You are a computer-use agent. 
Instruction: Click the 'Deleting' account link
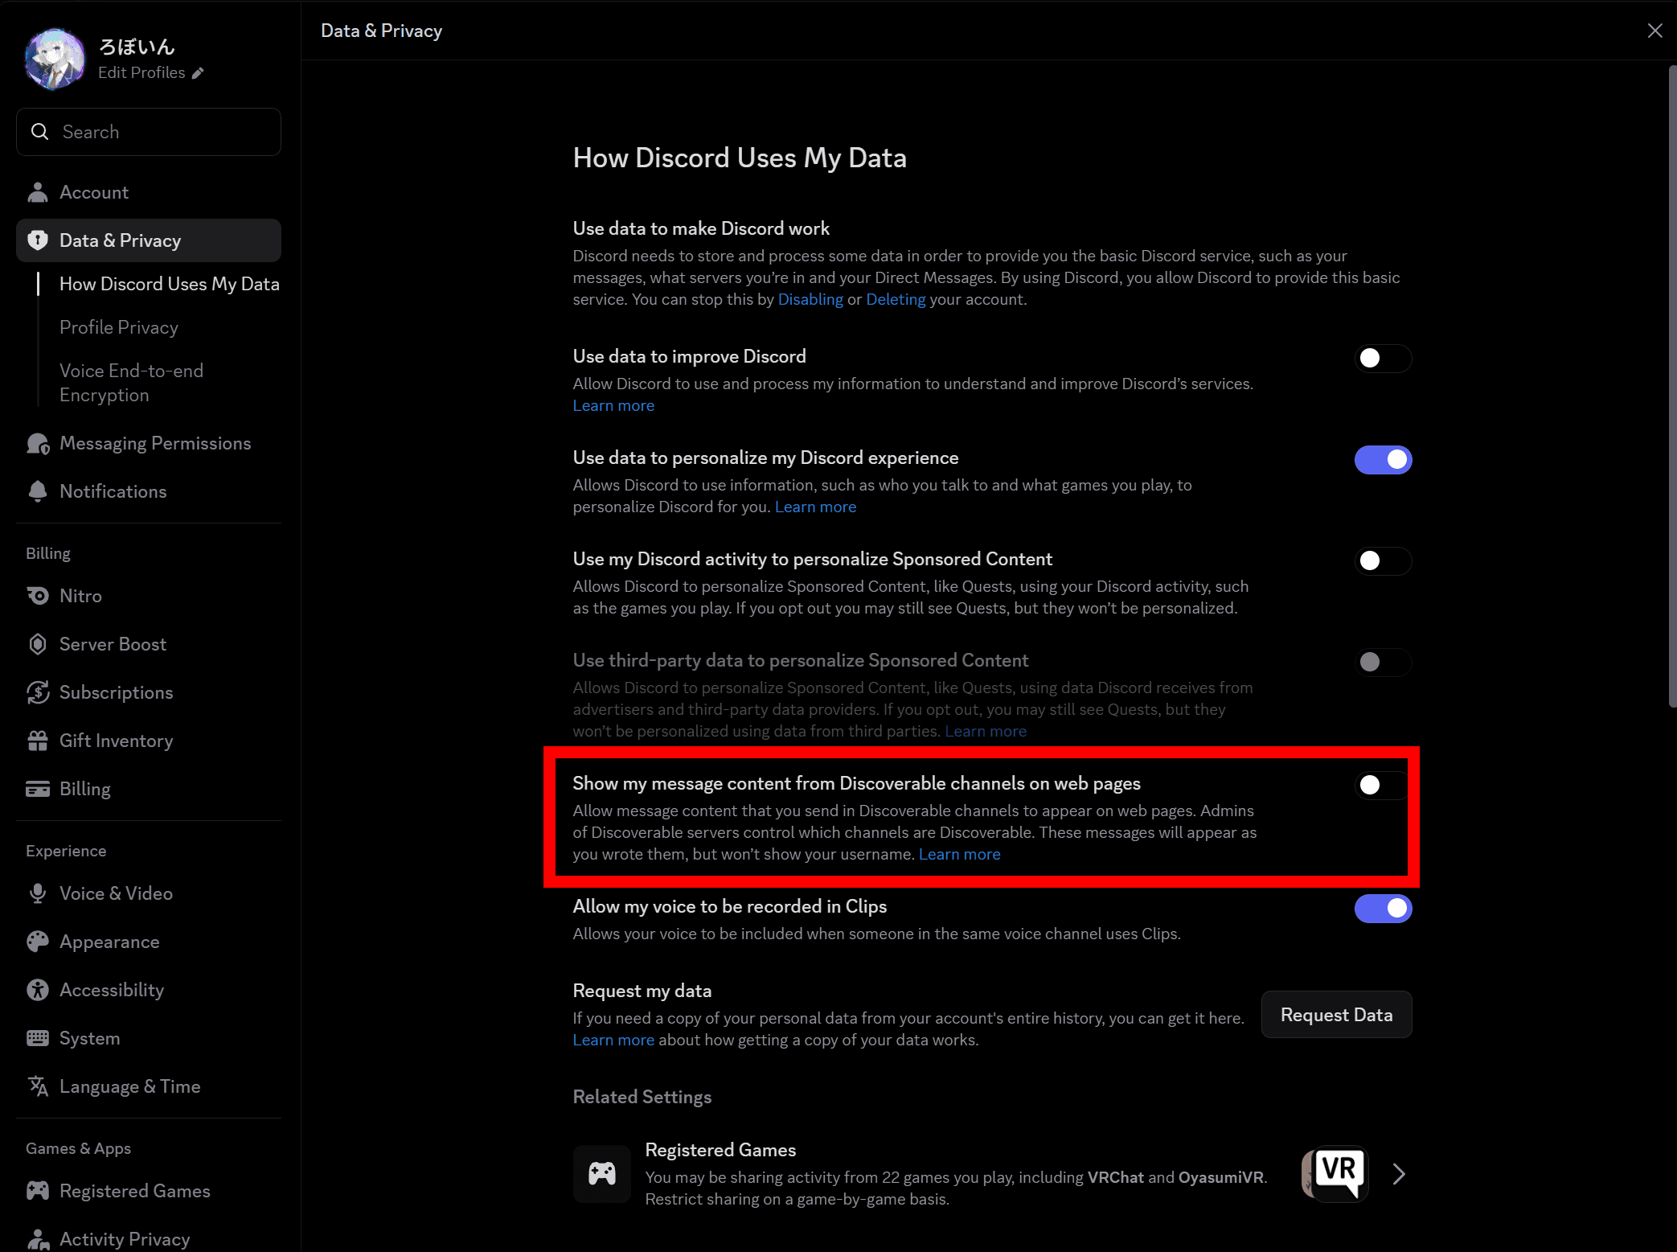(x=896, y=299)
